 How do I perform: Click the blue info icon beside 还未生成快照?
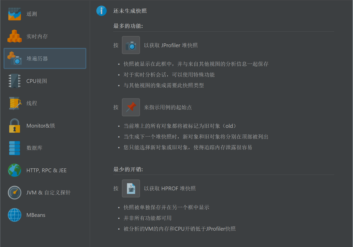coord(101,11)
